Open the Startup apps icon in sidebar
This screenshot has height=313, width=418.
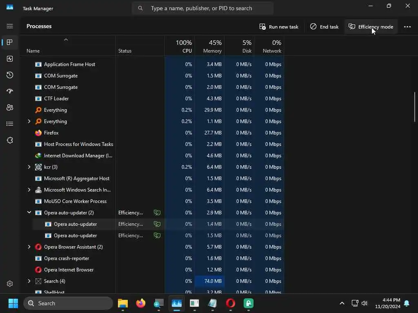[10, 91]
